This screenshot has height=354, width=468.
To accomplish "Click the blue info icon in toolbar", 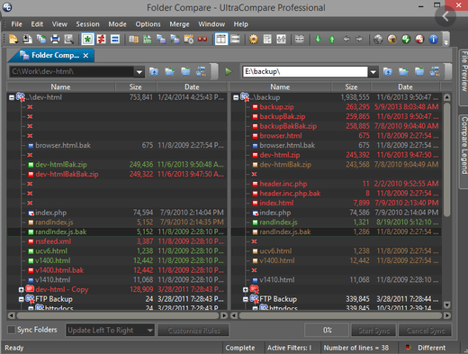I will [433, 39].
